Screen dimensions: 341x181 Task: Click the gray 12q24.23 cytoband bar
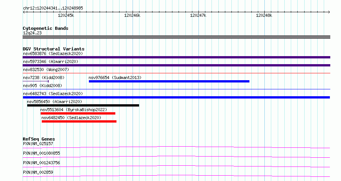[176, 37]
